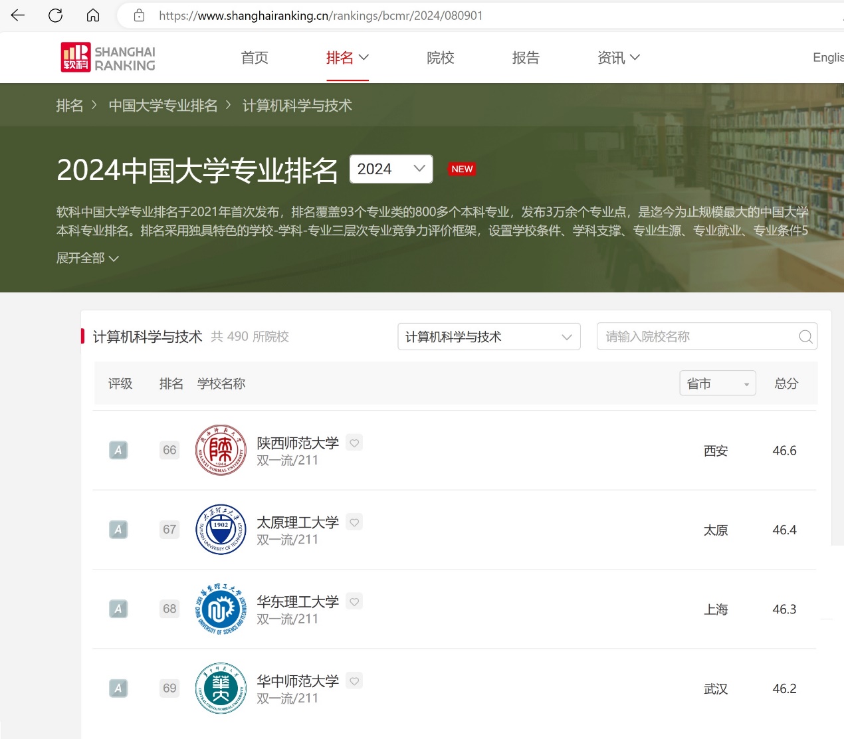Click 中国大学专业排名 breadcrumb link

(163, 106)
